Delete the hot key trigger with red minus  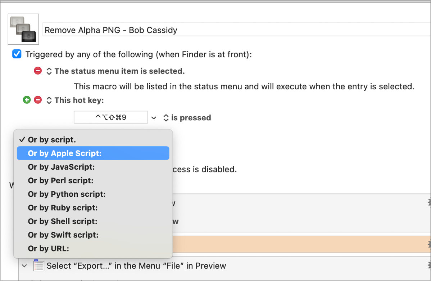38,100
